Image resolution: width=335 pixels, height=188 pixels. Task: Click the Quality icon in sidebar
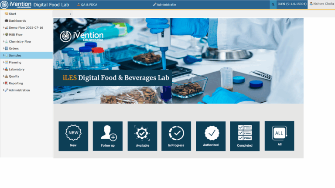click(7, 76)
